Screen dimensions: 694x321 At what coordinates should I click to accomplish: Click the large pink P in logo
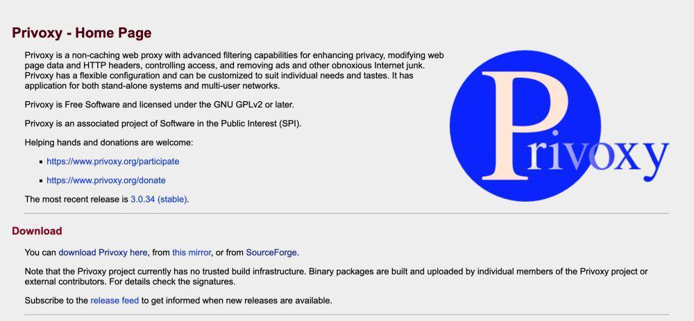(x=525, y=125)
